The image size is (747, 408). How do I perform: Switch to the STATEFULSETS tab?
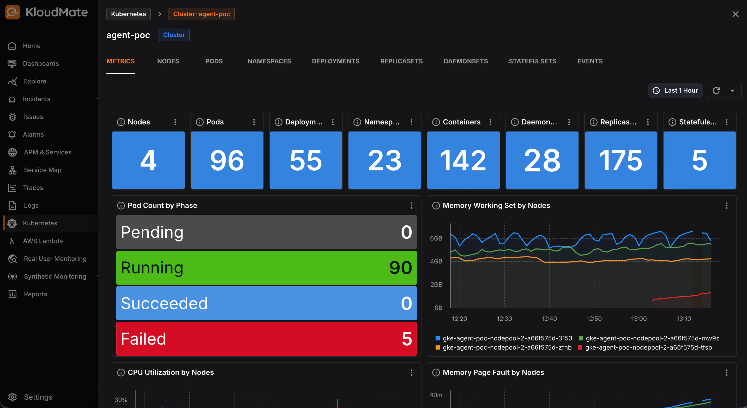[532, 61]
